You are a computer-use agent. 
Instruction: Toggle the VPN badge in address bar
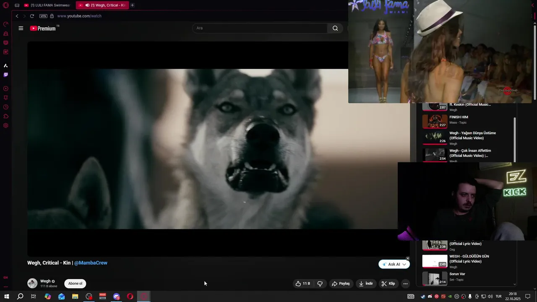pos(43,16)
